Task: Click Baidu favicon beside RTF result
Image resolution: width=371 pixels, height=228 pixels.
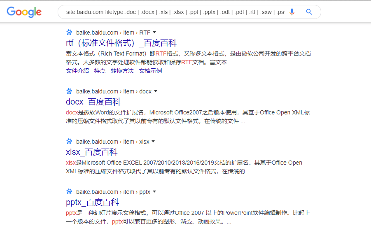Action: 69,32
